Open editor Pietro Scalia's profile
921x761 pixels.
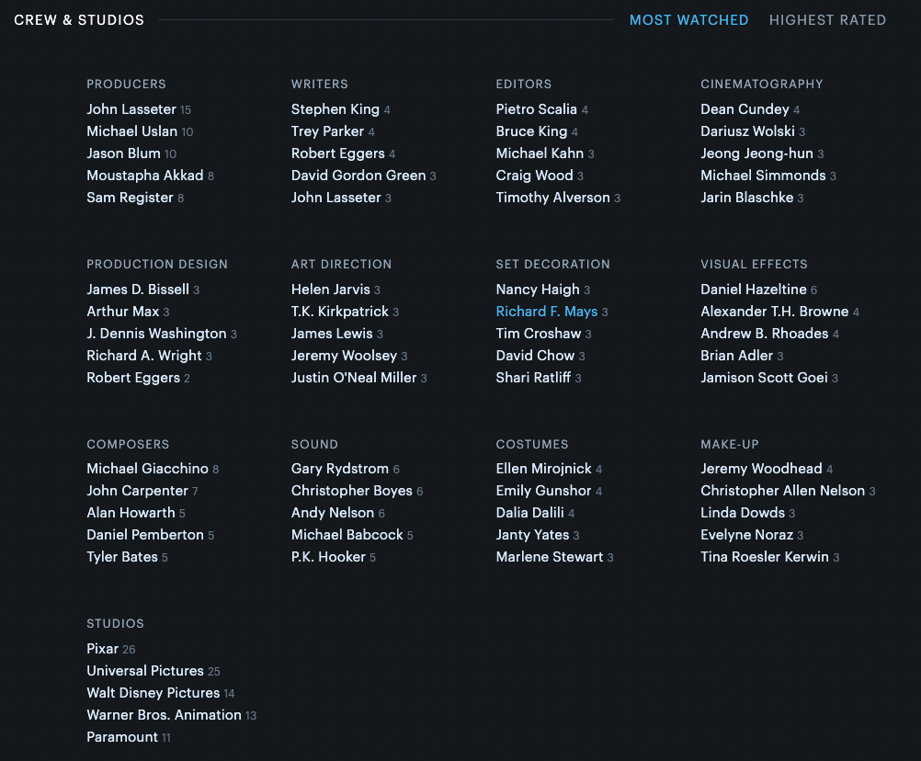tap(536, 109)
